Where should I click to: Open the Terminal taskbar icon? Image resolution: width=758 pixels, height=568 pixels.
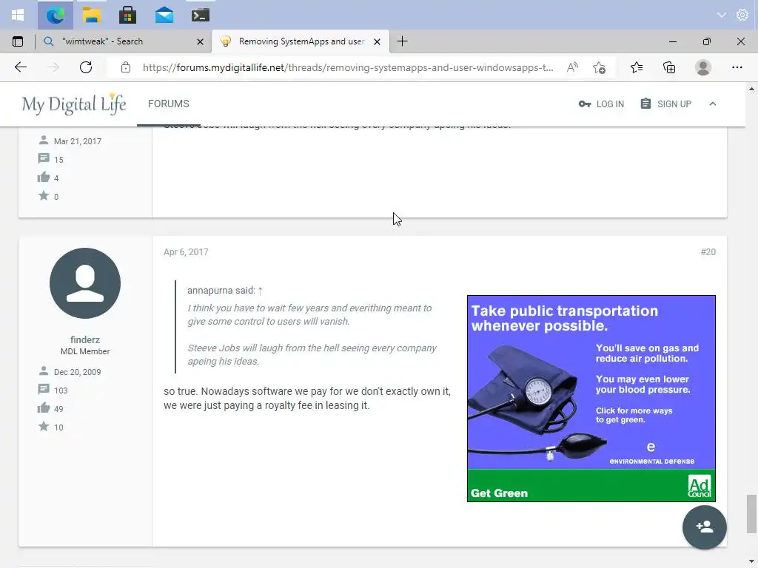coord(200,15)
